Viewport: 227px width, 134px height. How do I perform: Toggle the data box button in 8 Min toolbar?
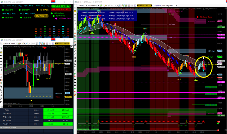point(47,43)
